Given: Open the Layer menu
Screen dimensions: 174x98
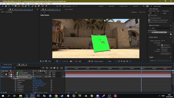Looking at the screenshot, I should 20,4.
